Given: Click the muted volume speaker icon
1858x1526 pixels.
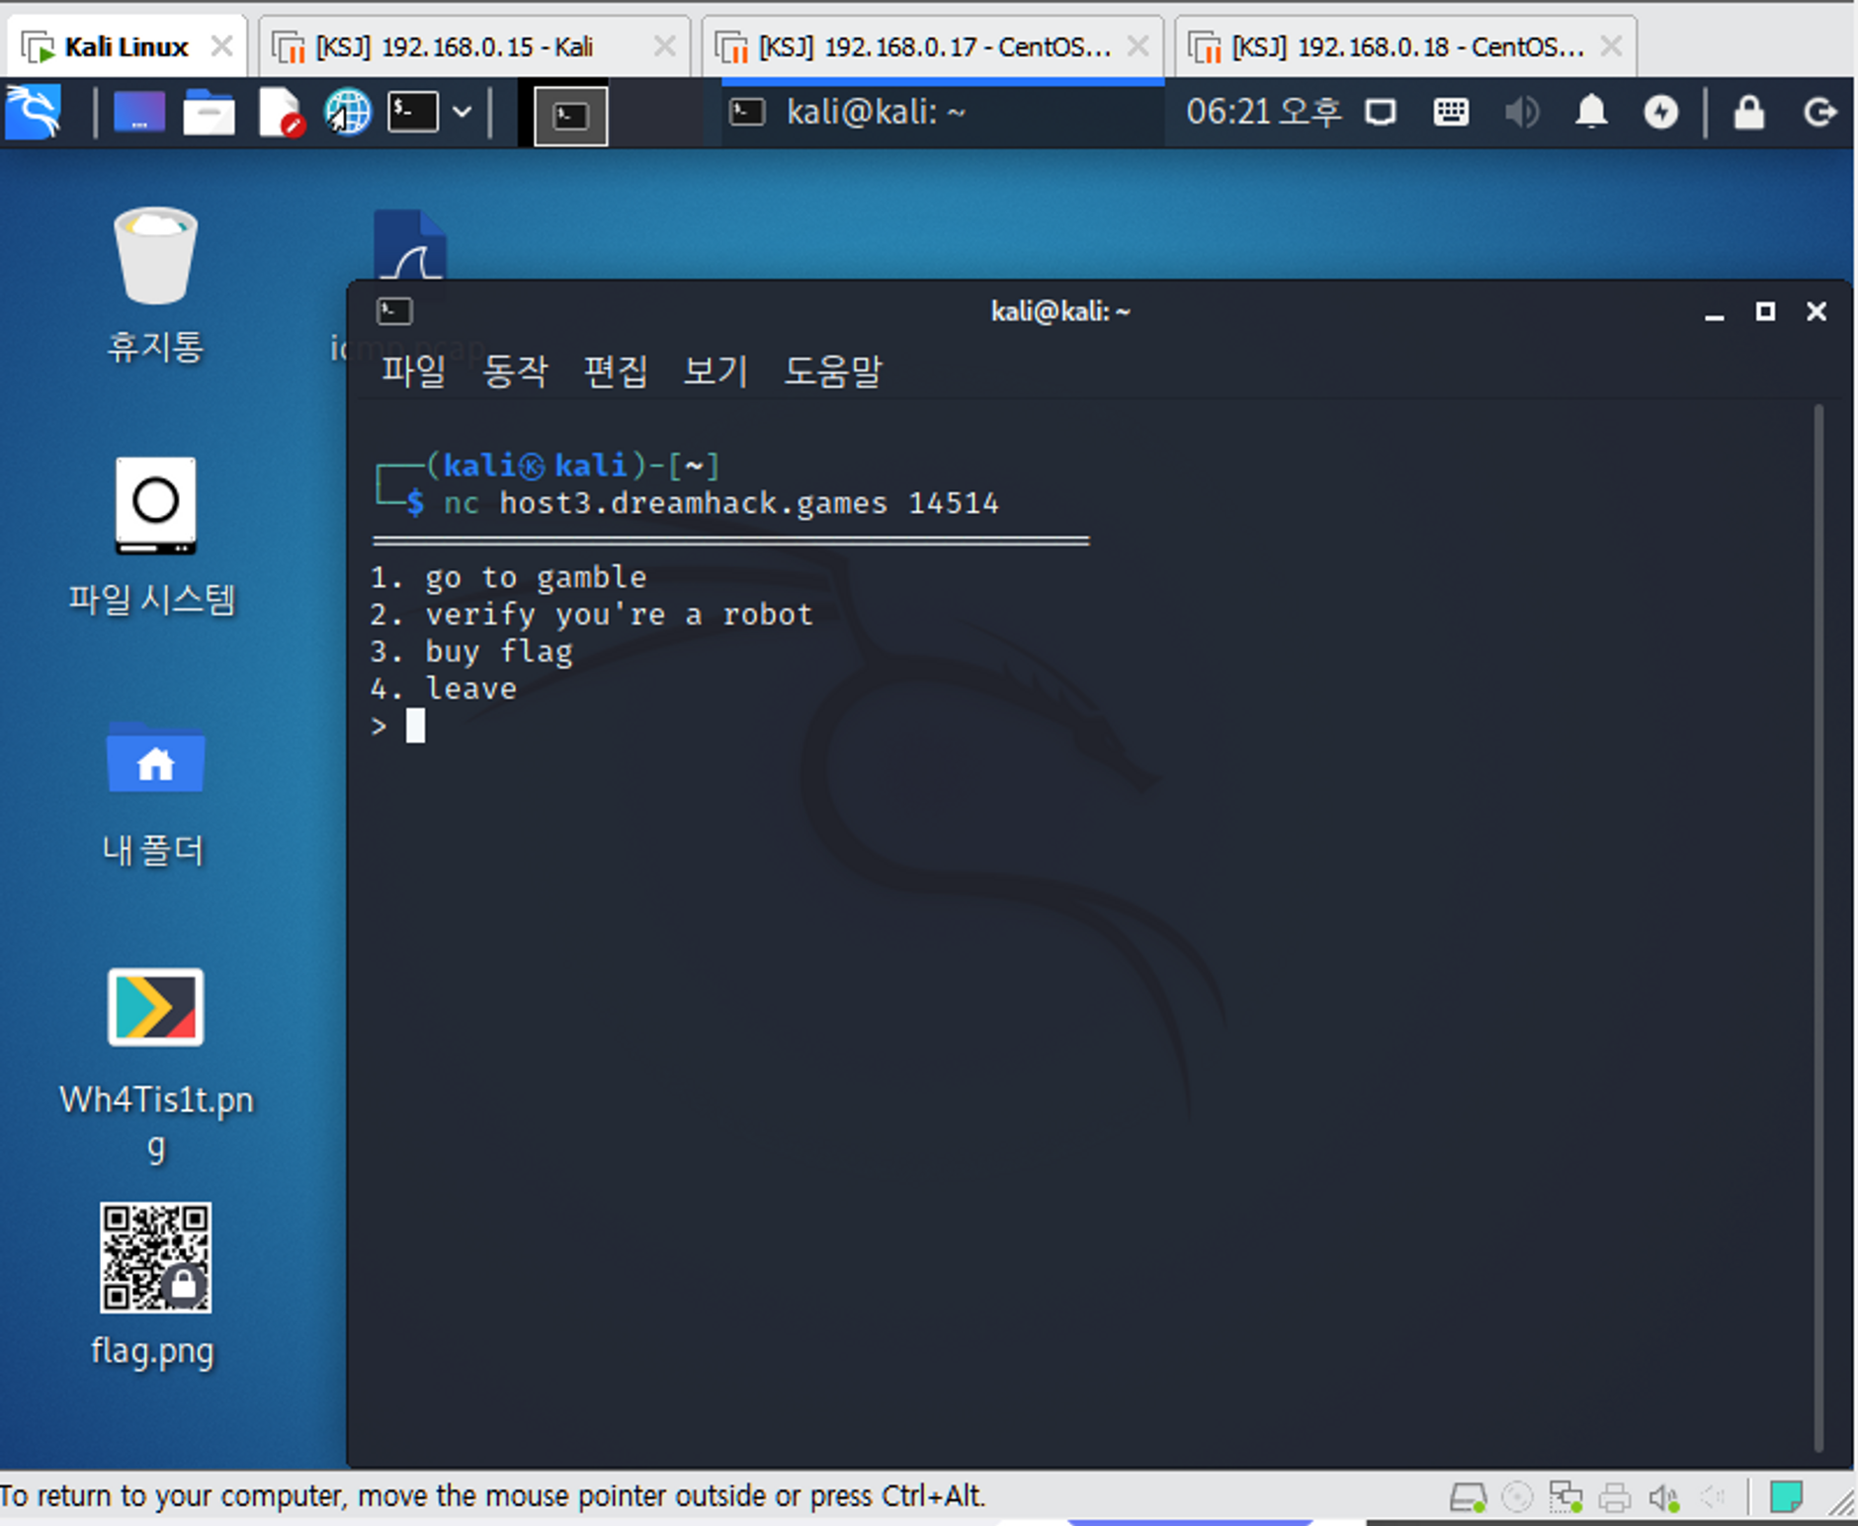Looking at the screenshot, I should (x=1522, y=113).
